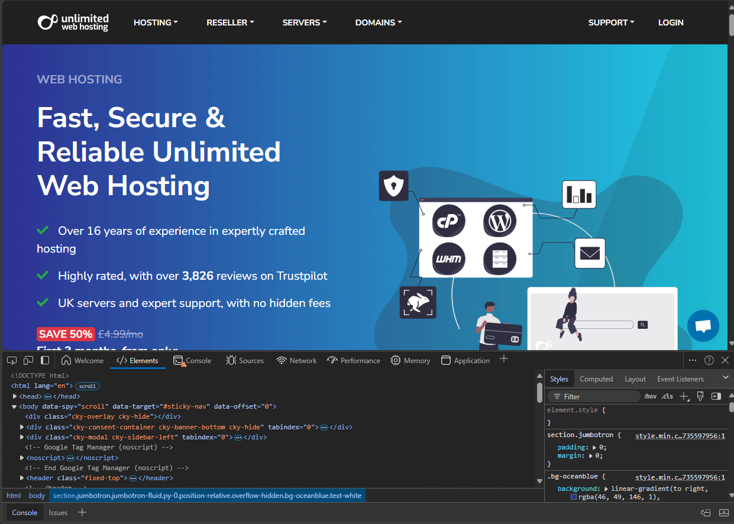This screenshot has width=734, height=524.
Task: Open the Application tab
Action: click(465, 360)
